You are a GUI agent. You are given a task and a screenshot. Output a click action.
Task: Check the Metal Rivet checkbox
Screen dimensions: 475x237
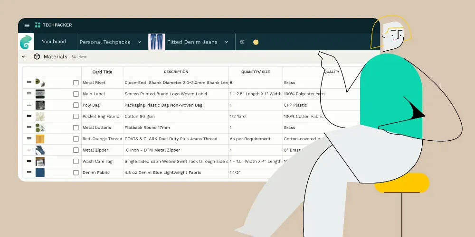[76, 83]
